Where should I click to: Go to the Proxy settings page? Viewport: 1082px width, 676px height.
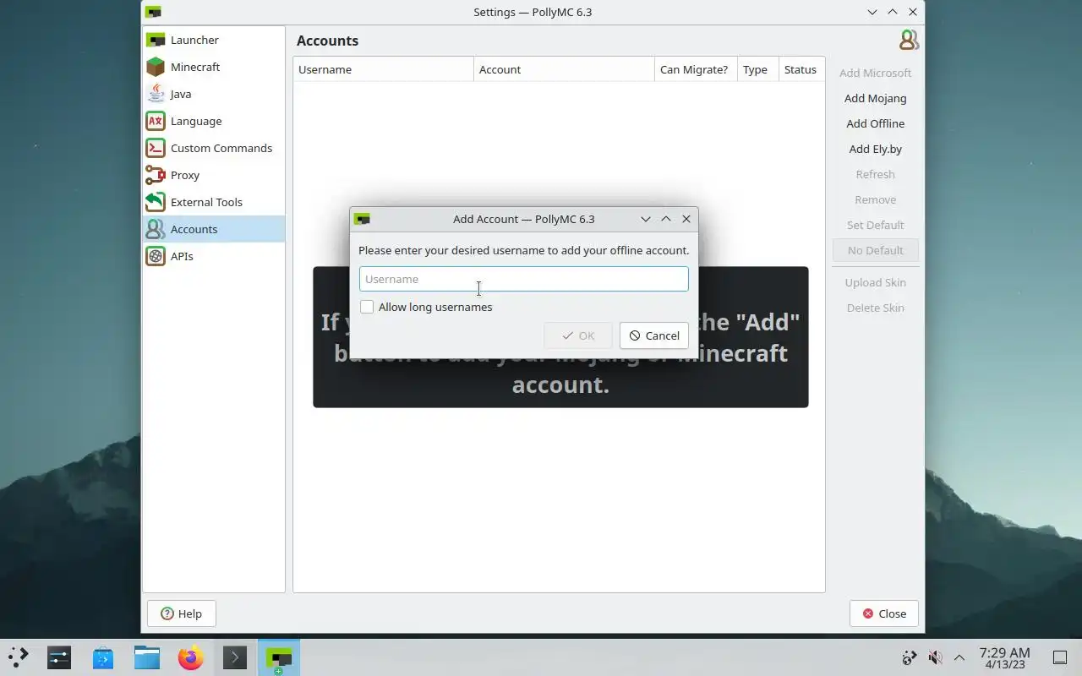tap(214, 175)
